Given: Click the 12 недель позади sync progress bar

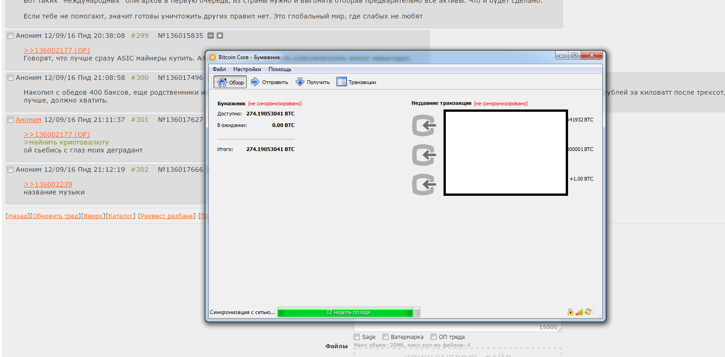Looking at the screenshot, I should point(348,312).
